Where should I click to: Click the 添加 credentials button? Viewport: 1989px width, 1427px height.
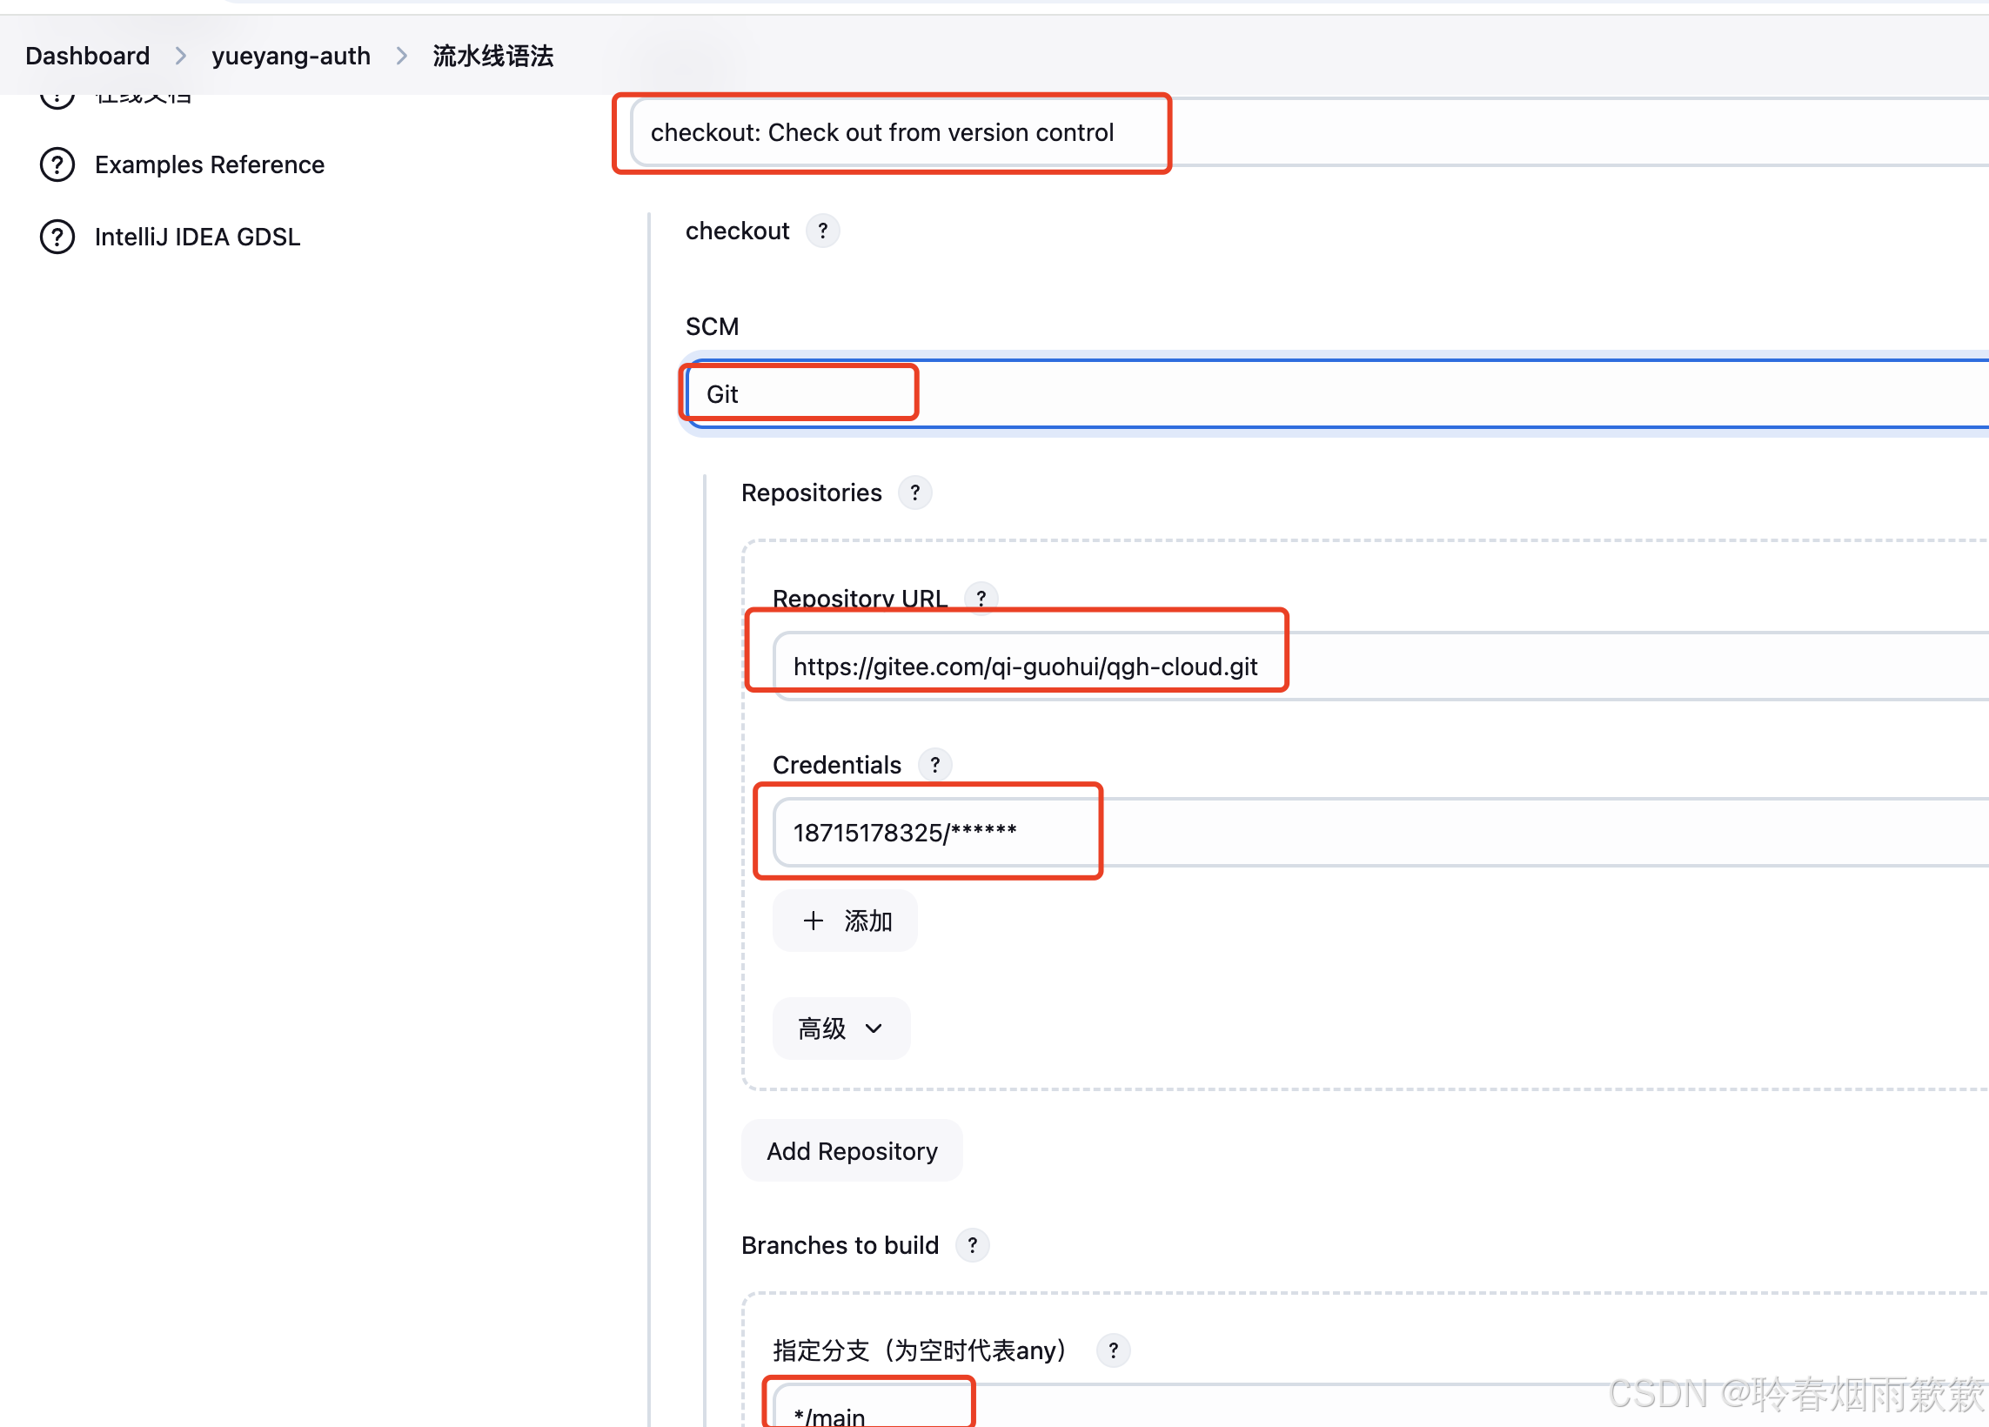(846, 921)
